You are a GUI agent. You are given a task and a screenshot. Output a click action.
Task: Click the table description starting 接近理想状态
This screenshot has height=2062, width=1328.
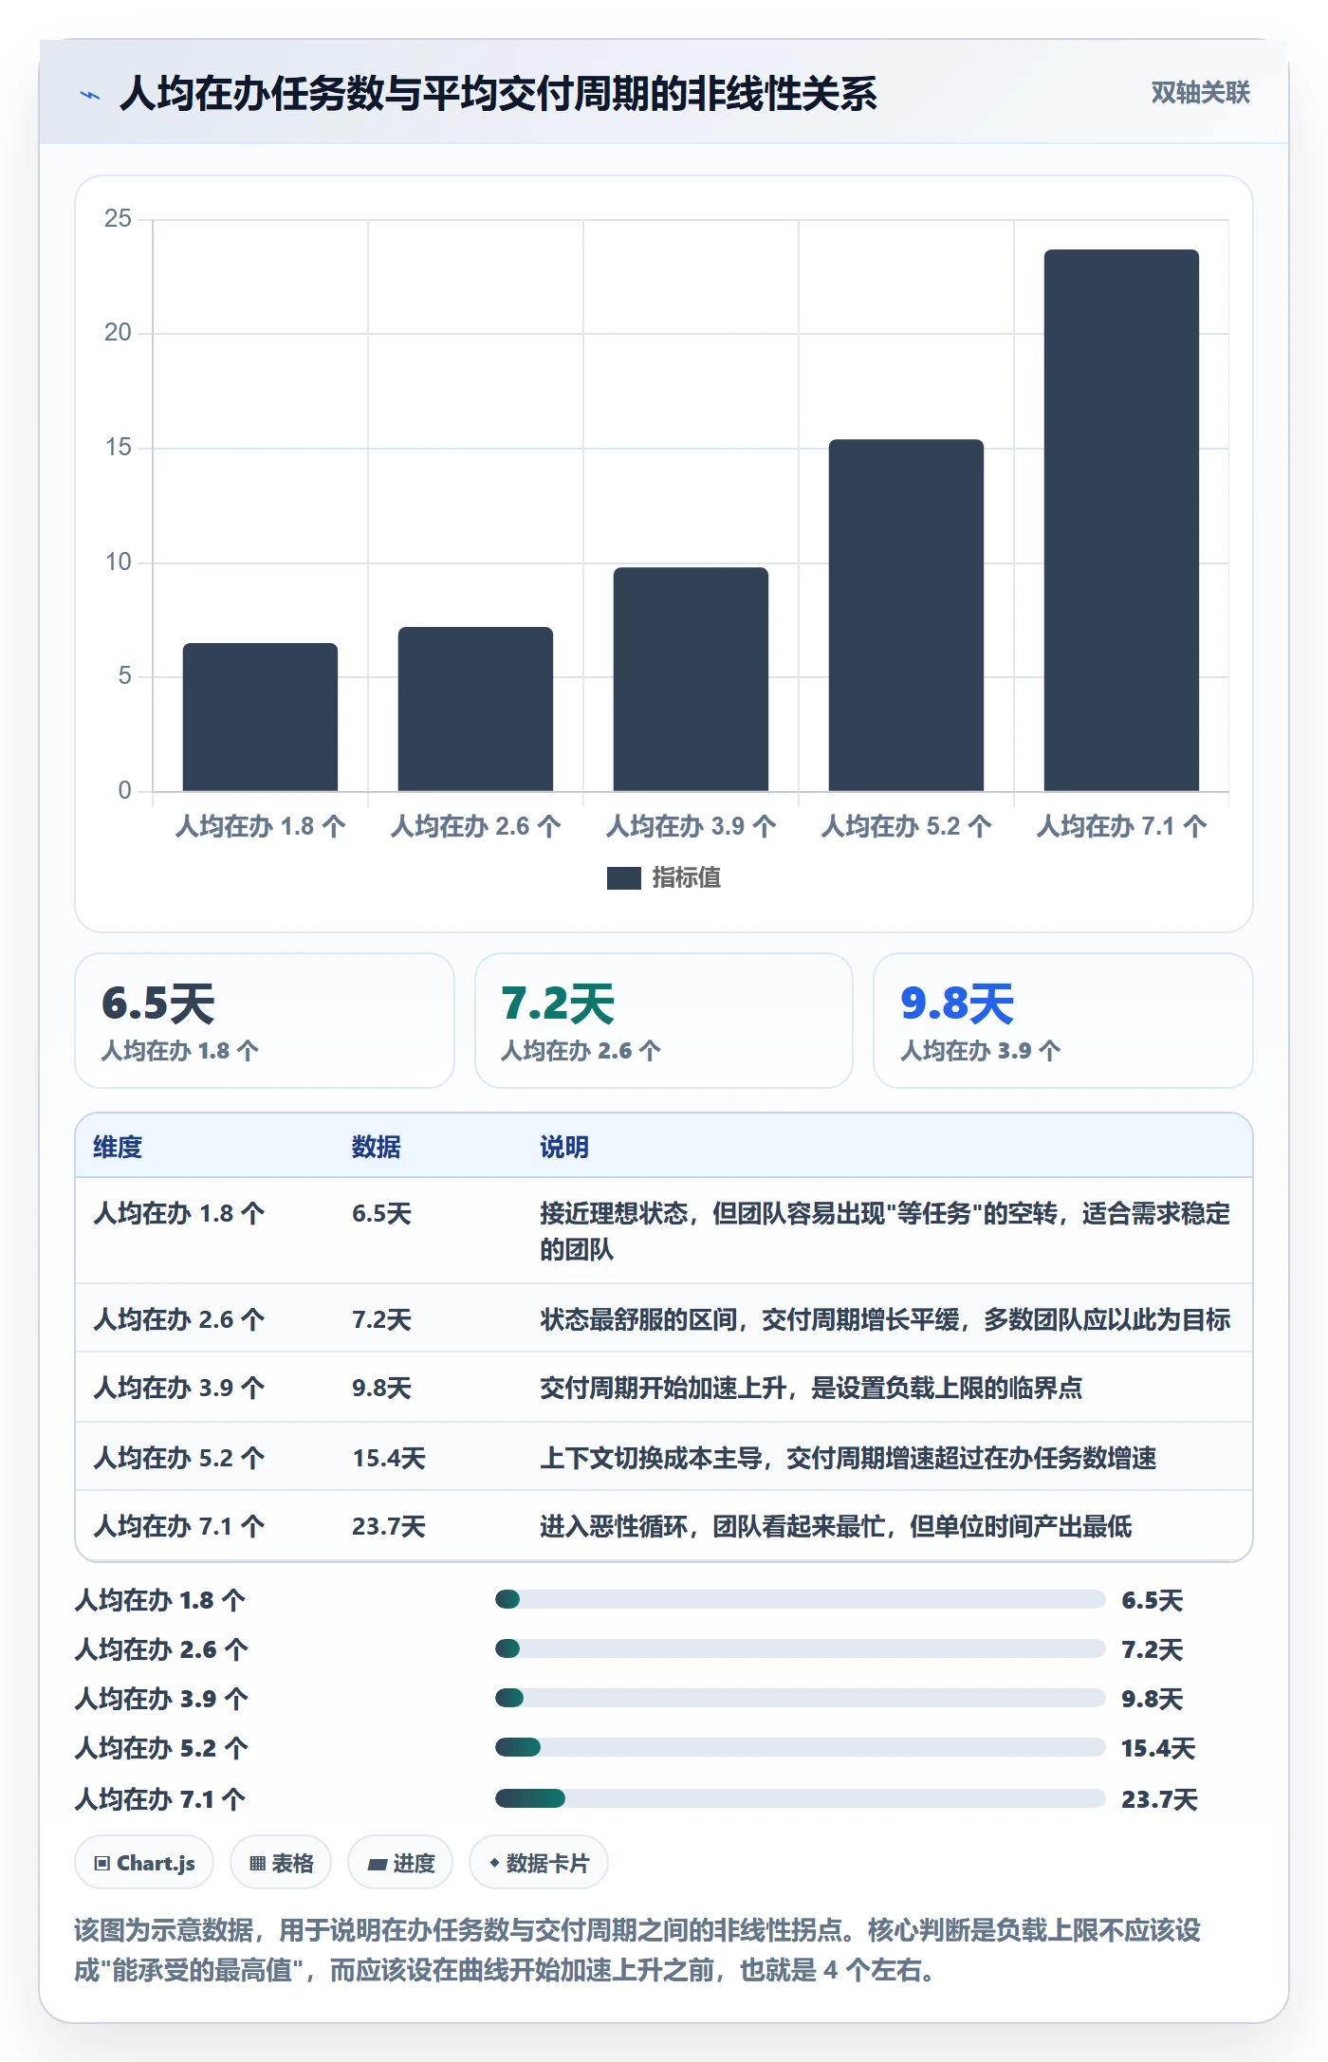885,1231
